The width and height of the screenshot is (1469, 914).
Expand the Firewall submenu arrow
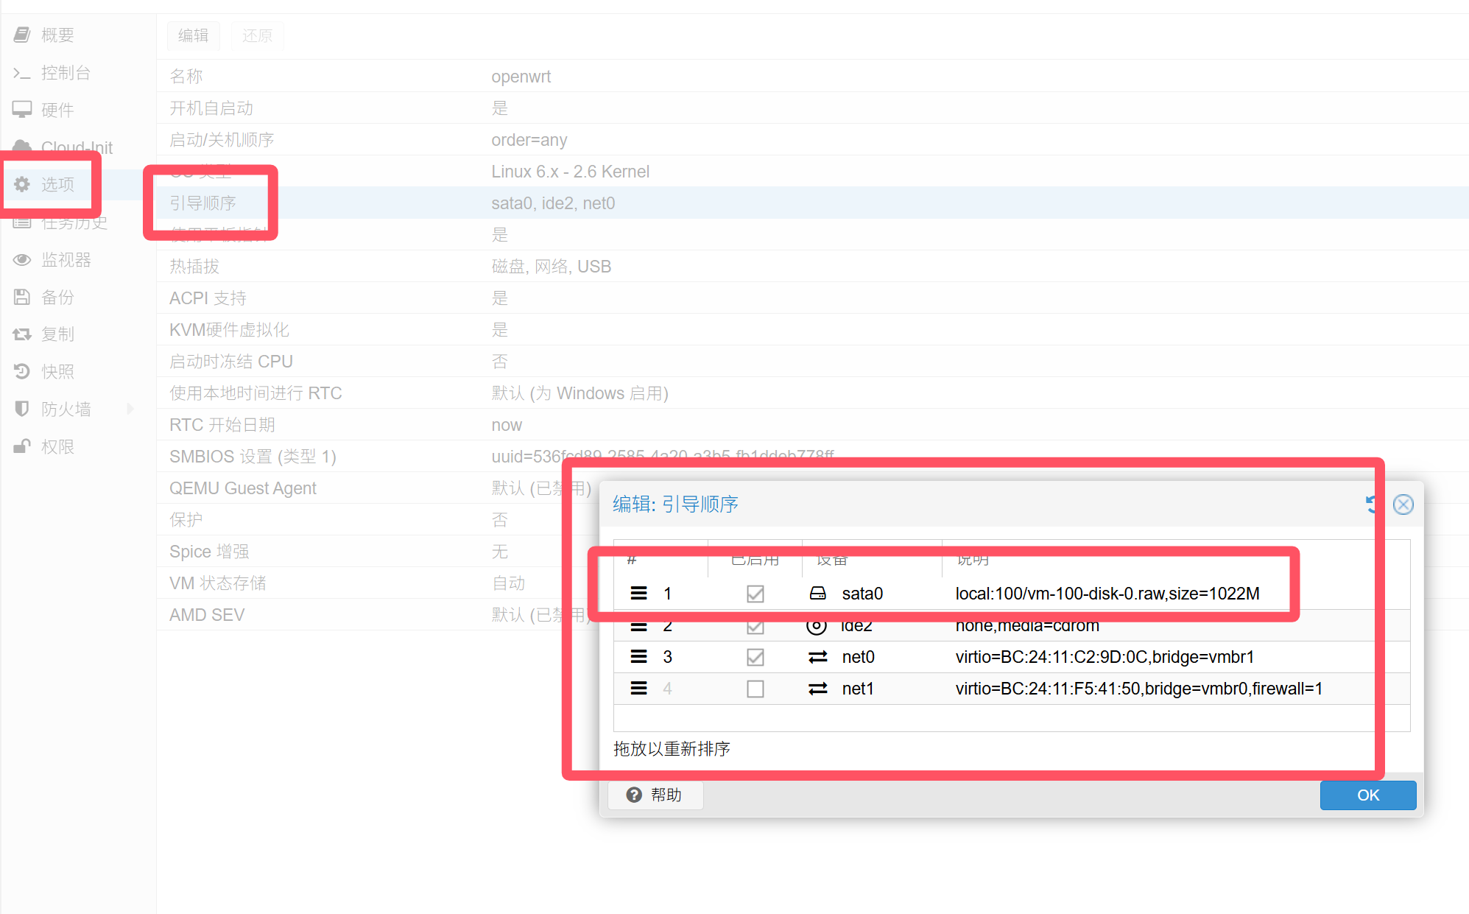[x=130, y=409]
